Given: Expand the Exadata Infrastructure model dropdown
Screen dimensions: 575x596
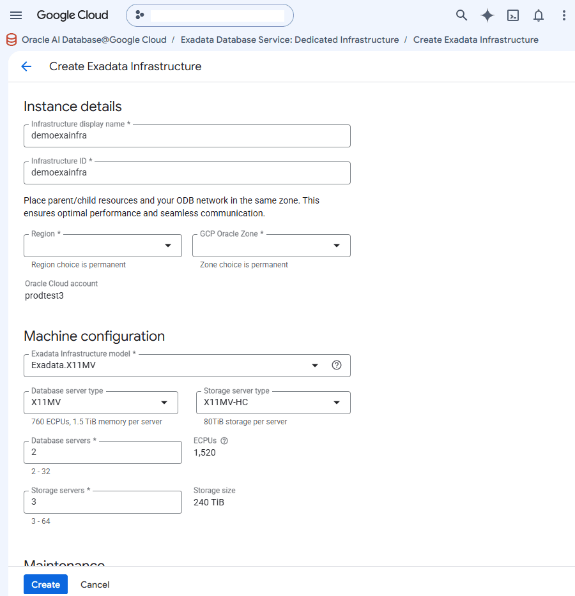Looking at the screenshot, I should 187,366.
